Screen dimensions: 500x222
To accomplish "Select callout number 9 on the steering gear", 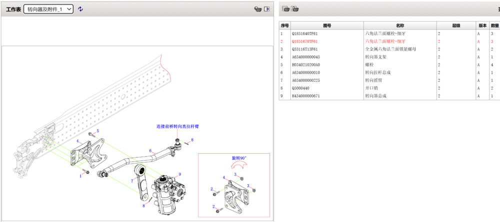I will pos(179,174).
